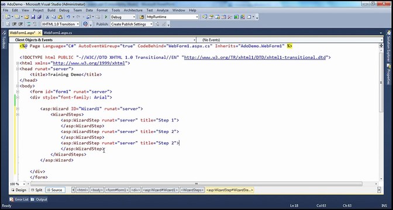The height and width of the screenshot is (210, 393).
Task: Select the WebForm1.aspx tab
Action: click(x=25, y=33)
